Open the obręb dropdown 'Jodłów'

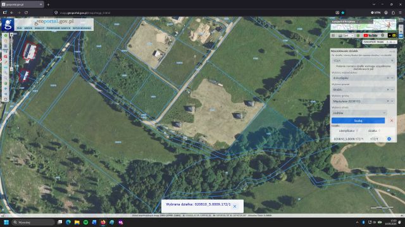coord(384,113)
